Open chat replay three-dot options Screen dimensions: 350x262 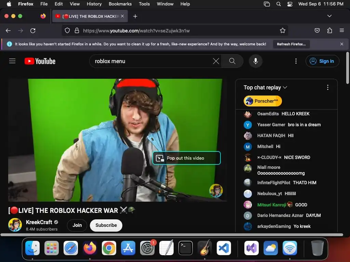coord(328,87)
